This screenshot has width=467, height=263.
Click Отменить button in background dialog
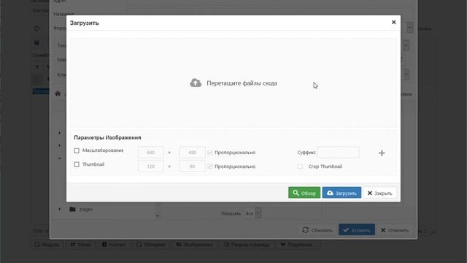395,230
